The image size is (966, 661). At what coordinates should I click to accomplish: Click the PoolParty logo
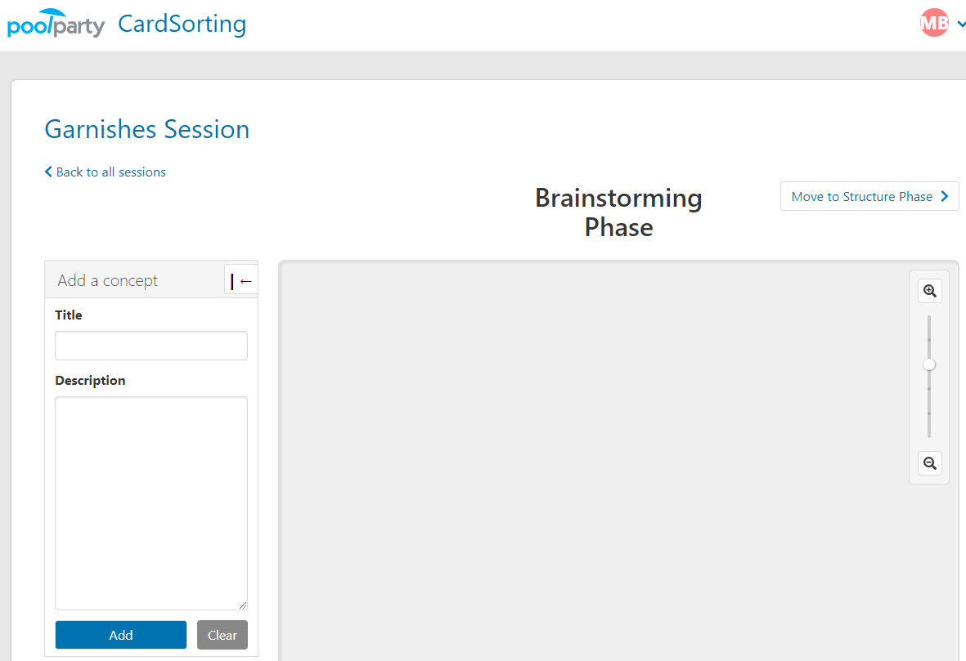56,24
